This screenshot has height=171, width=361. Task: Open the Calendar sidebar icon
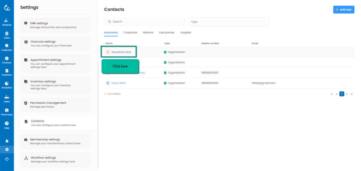click(x=7, y=47)
